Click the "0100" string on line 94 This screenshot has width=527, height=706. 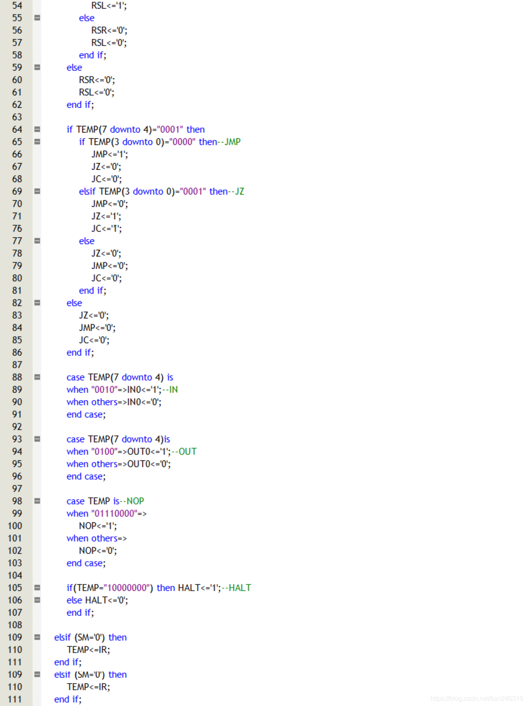click(104, 452)
